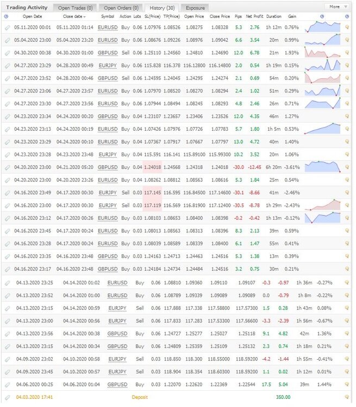Image resolution: width=356 pixels, height=407 pixels.
Task: Click highlighted stop loss 1.24018 cell
Action: coord(152,167)
